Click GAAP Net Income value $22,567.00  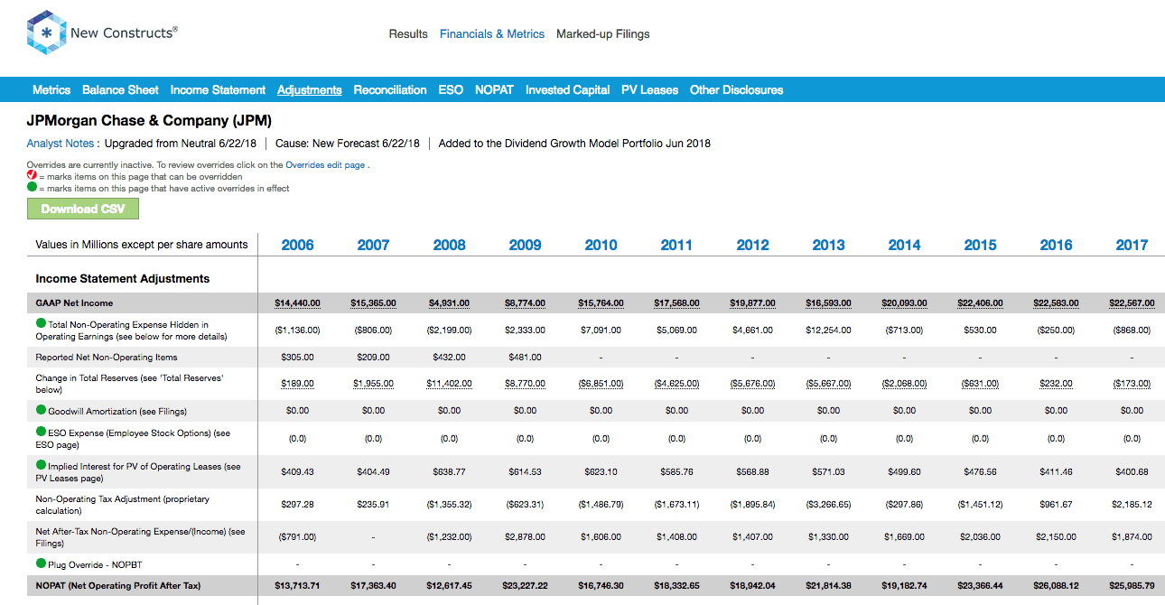click(1132, 303)
